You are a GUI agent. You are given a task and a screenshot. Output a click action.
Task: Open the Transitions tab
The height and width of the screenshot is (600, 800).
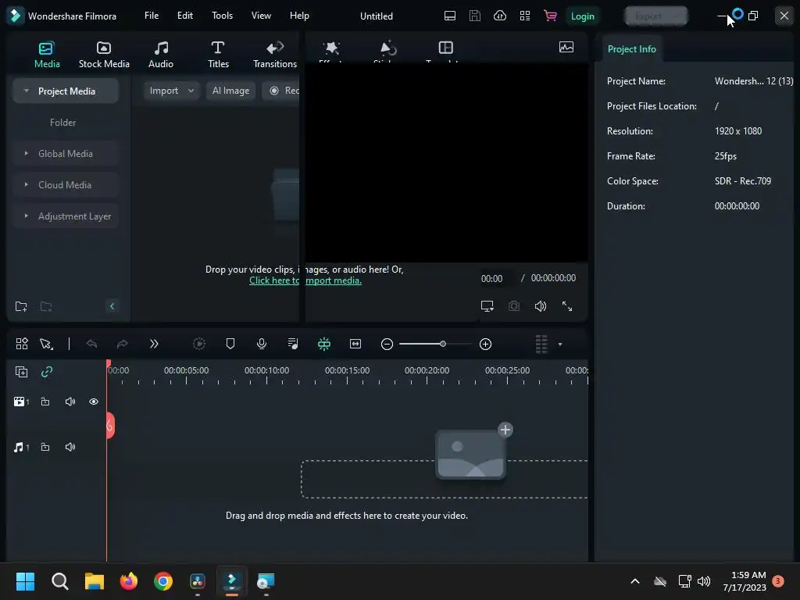click(x=275, y=55)
